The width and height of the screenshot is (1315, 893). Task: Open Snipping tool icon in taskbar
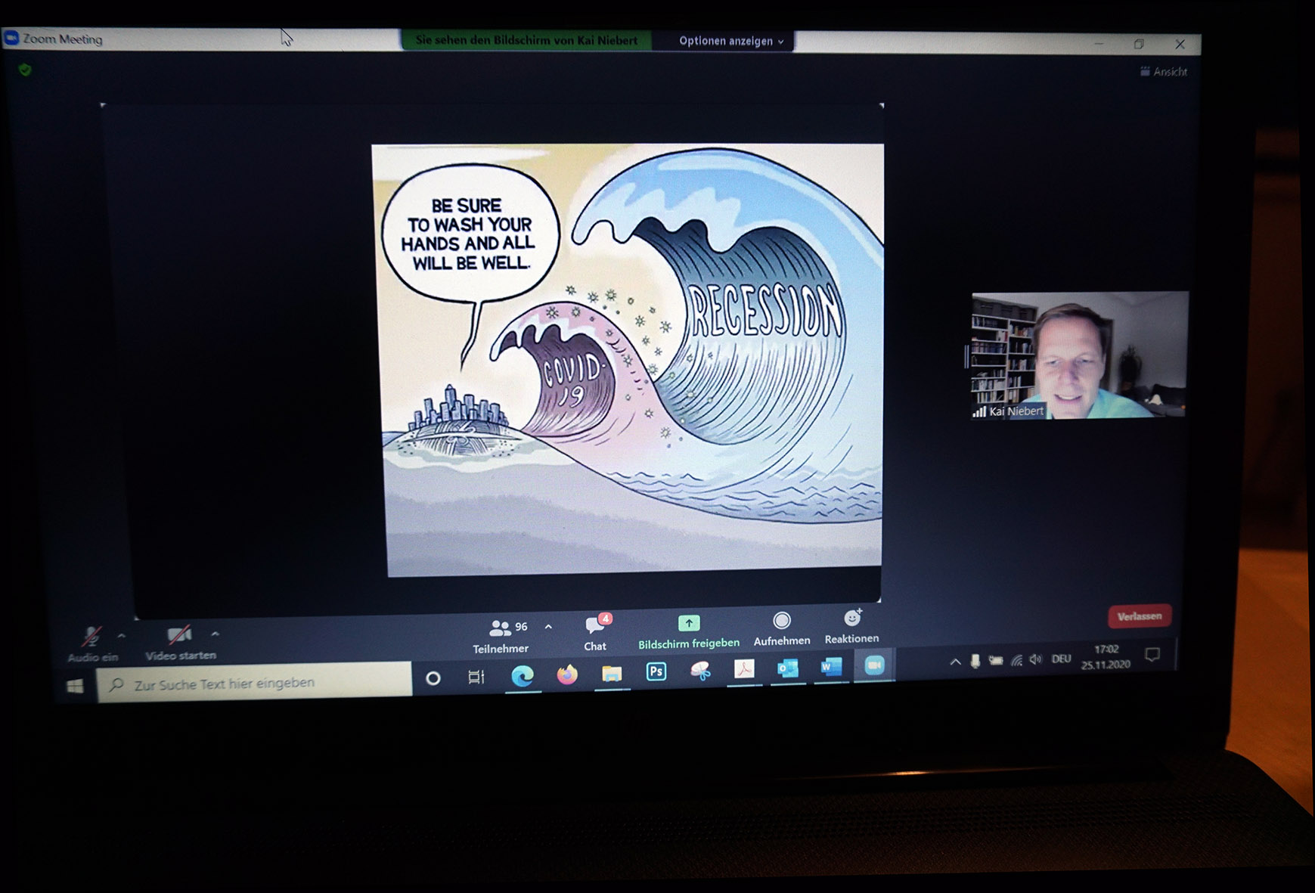(x=700, y=670)
